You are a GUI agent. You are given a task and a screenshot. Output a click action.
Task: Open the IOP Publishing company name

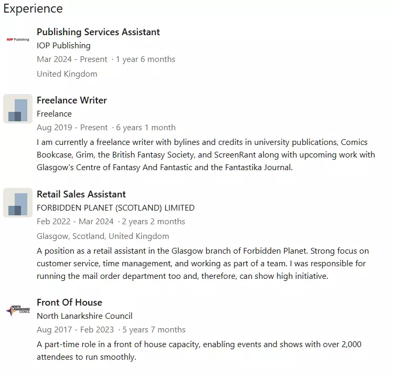[x=63, y=46]
